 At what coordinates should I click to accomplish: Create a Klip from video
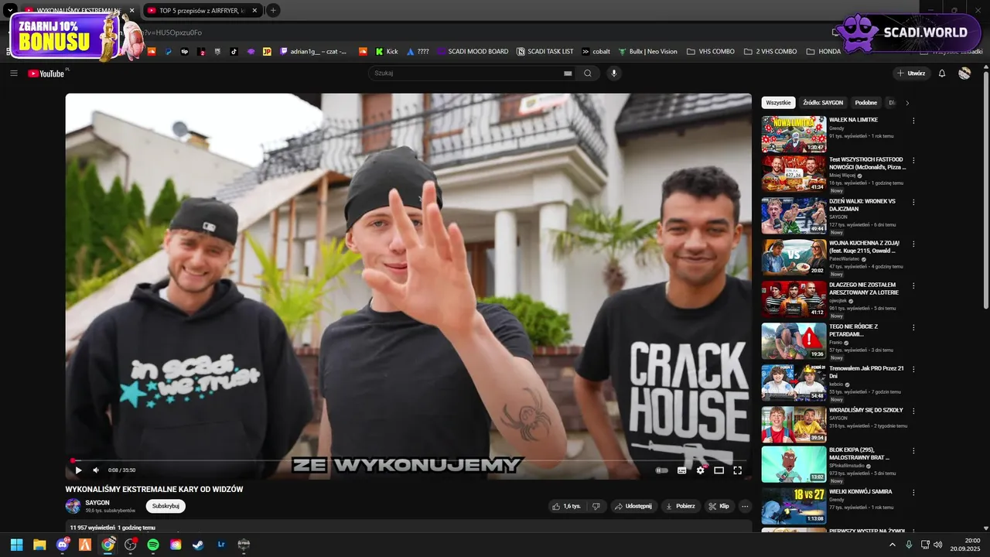719,506
